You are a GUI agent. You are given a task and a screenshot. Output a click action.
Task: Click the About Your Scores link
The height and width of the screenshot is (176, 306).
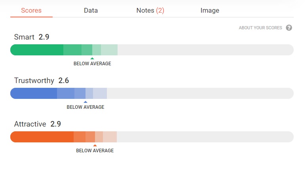coord(260,28)
